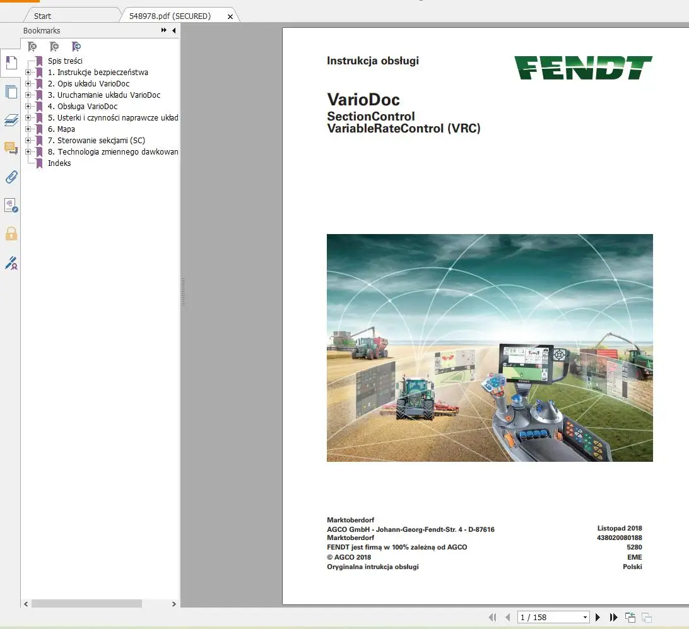Click the VarioDoc title text

(x=363, y=100)
